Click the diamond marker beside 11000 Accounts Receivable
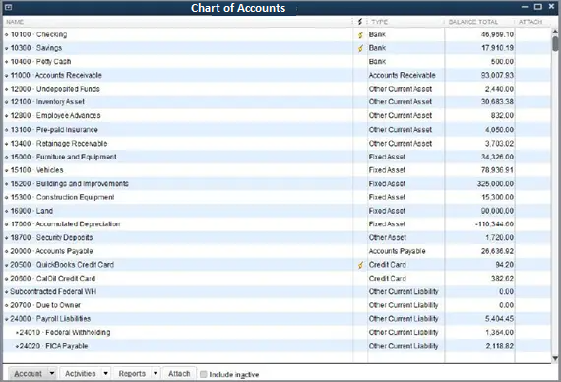Viewport: 561px width, 382px height. [x=7, y=76]
